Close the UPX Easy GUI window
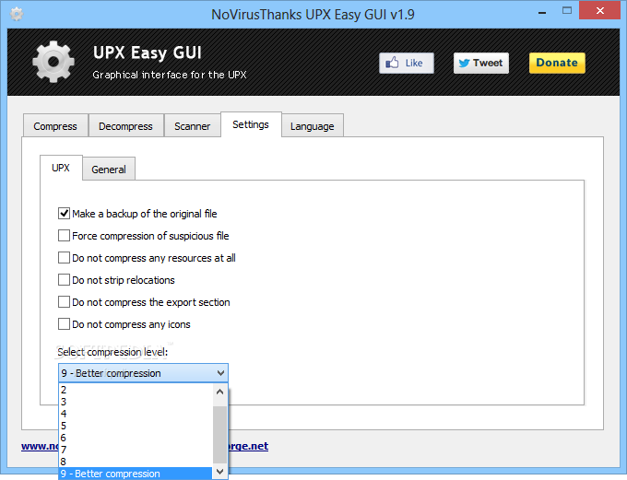The width and height of the screenshot is (627, 480). (600, 11)
